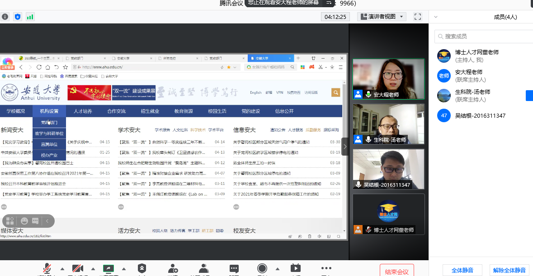The width and height of the screenshot is (533, 276).
Task: Click the record circle icon
Action: pos(262,268)
